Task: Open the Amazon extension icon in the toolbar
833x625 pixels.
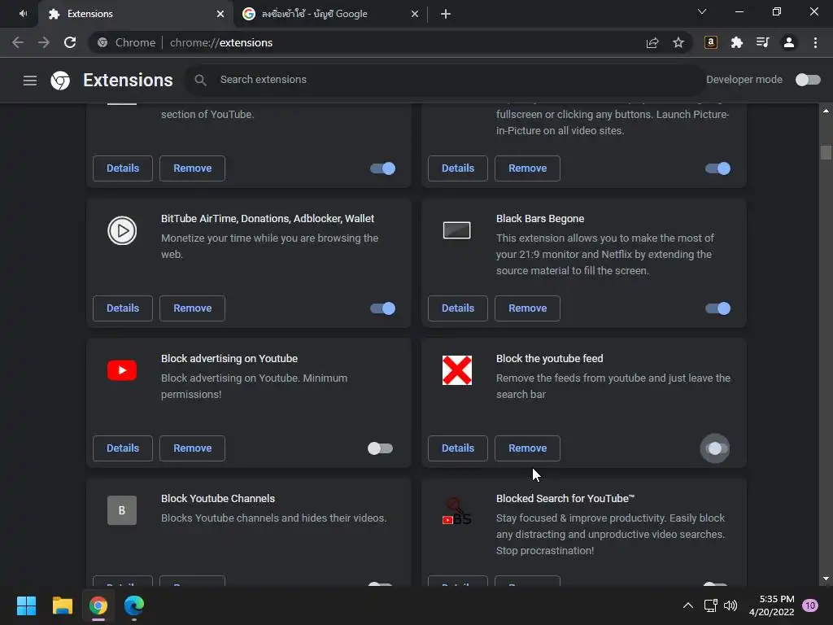Action: click(x=711, y=42)
